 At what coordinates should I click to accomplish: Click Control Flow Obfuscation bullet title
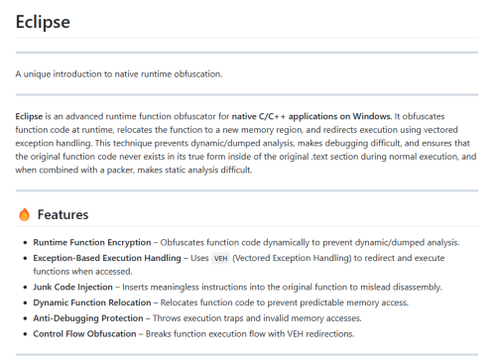pyautogui.click(x=84, y=334)
